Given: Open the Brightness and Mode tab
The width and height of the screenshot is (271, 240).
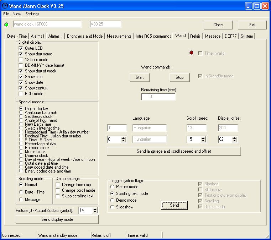Looking at the screenshot, I should (x=85, y=36).
